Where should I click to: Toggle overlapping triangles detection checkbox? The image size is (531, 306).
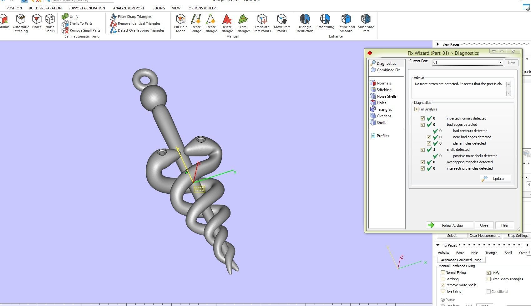click(x=422, y=162)
